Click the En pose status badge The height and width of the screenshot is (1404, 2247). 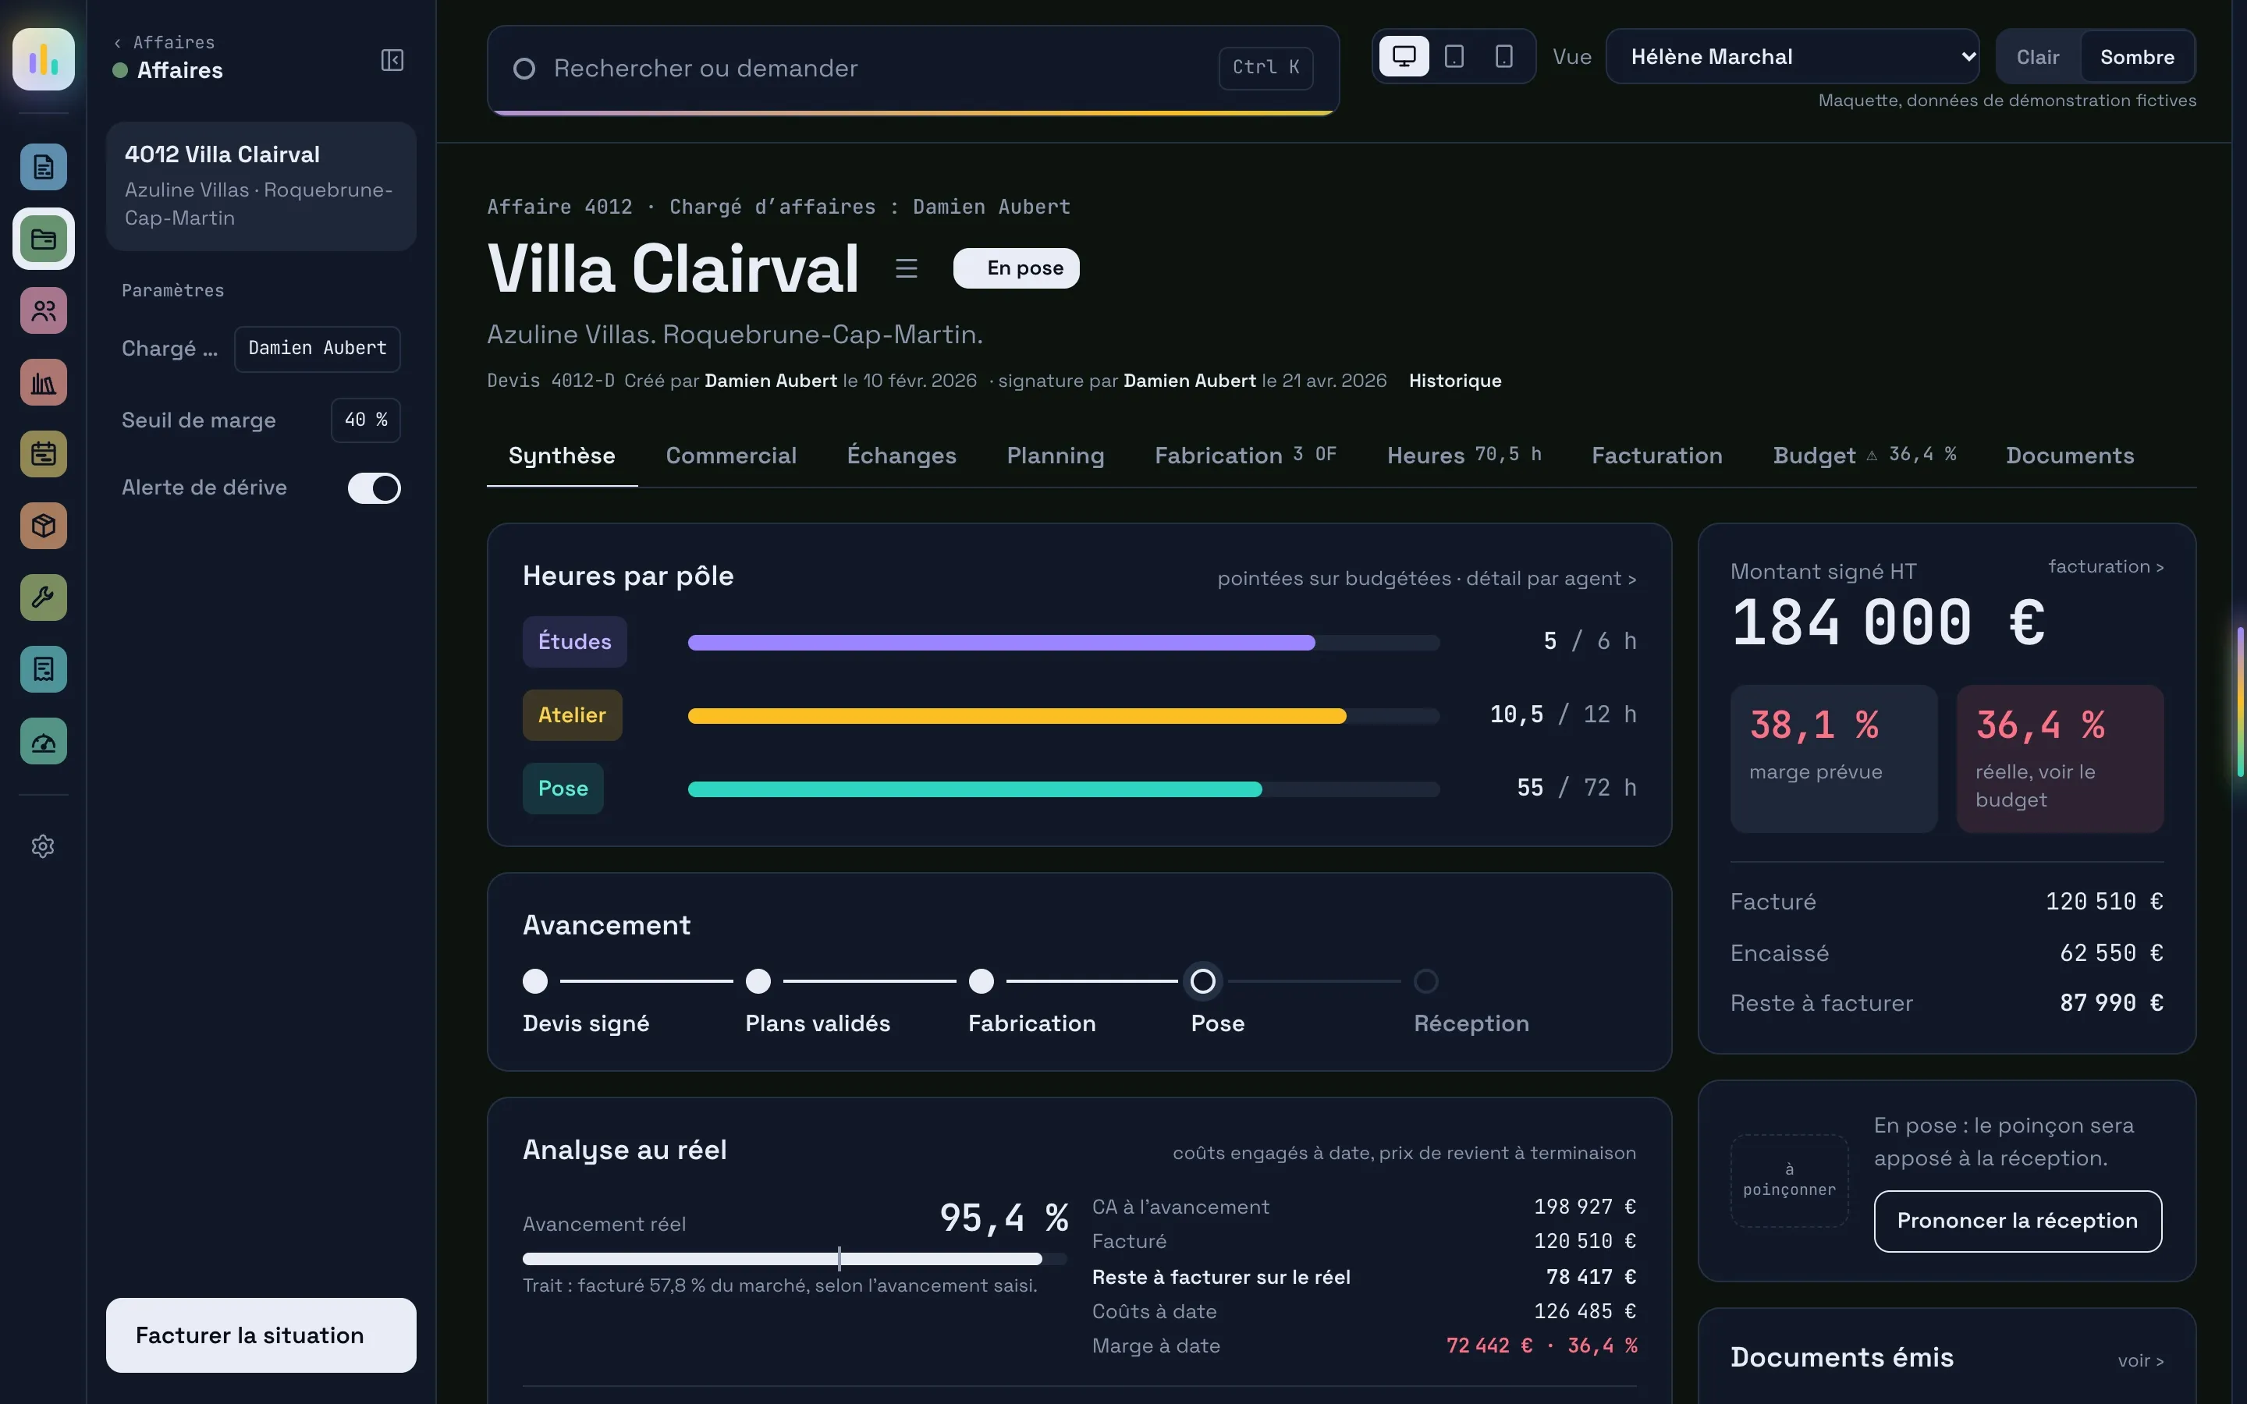click(1016, 268)
